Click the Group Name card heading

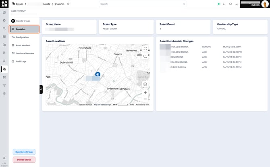pyautogui.click(x=53, y=24)
